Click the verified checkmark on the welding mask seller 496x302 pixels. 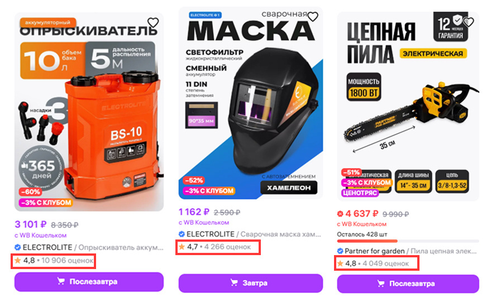click(x=182, y=234)
